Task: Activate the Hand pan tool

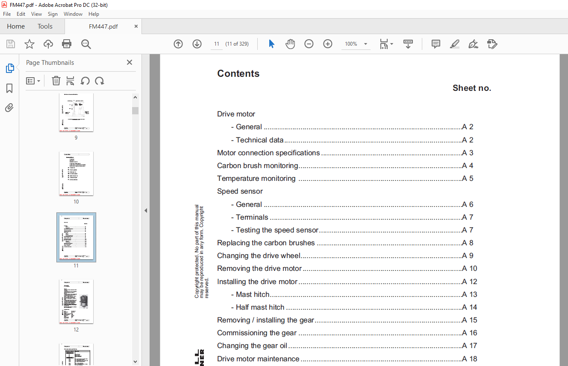Action: (290, 44)
